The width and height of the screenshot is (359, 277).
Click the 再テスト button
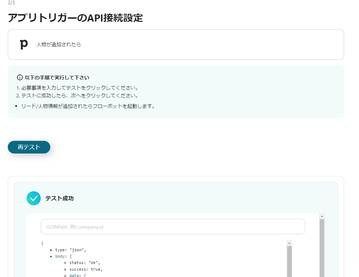[x=29, y=147]
